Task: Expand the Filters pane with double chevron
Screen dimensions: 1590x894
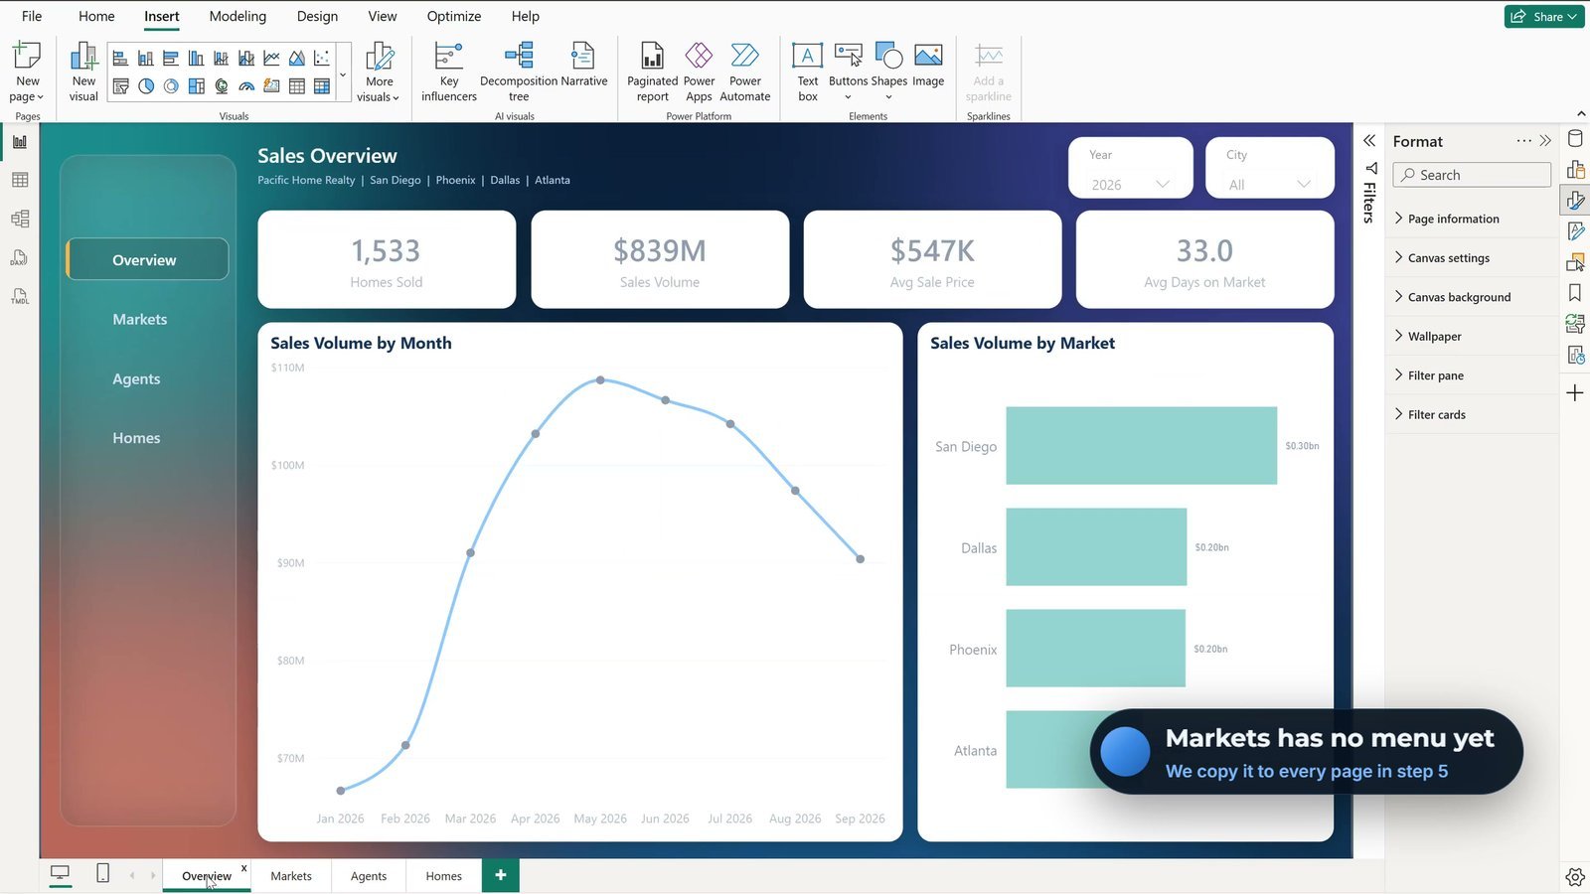Action: coord(1369,140)
